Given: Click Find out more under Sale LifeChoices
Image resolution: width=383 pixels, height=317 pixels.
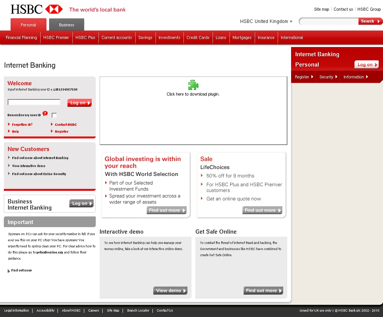Looking at the screenshot, I should click(x=262, y=210).
